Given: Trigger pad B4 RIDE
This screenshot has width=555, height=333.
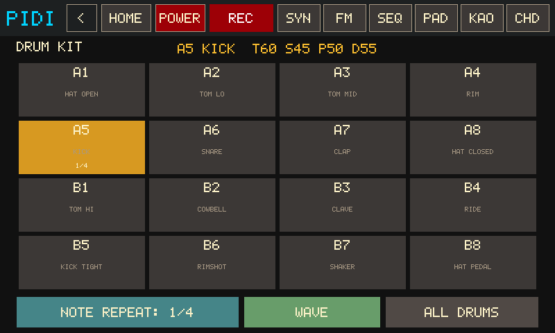Looking at the screenshot, I should click(x=473, y=205).
